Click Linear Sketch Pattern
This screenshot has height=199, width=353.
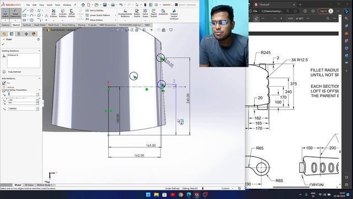(x=98, y=15)
